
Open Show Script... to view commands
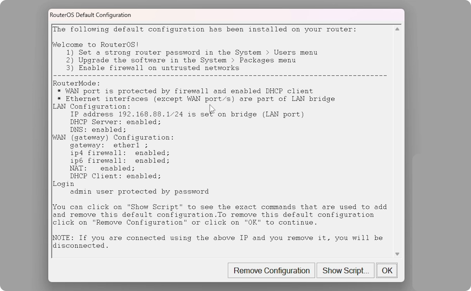tap(345, 270)
